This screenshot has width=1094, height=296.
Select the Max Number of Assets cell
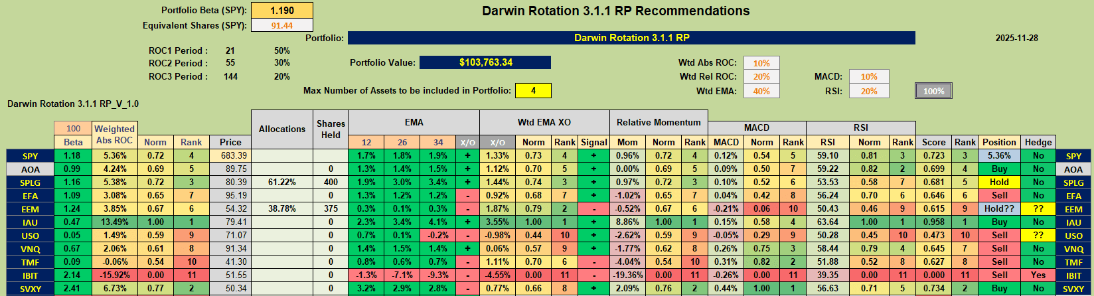click(533, 90)
